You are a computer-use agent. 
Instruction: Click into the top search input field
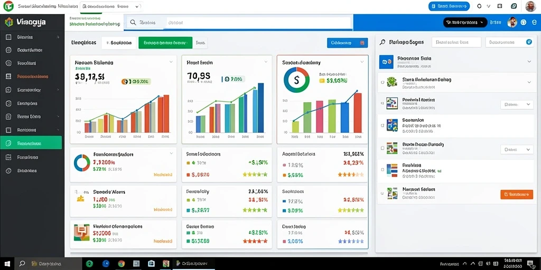coord(259,23)
